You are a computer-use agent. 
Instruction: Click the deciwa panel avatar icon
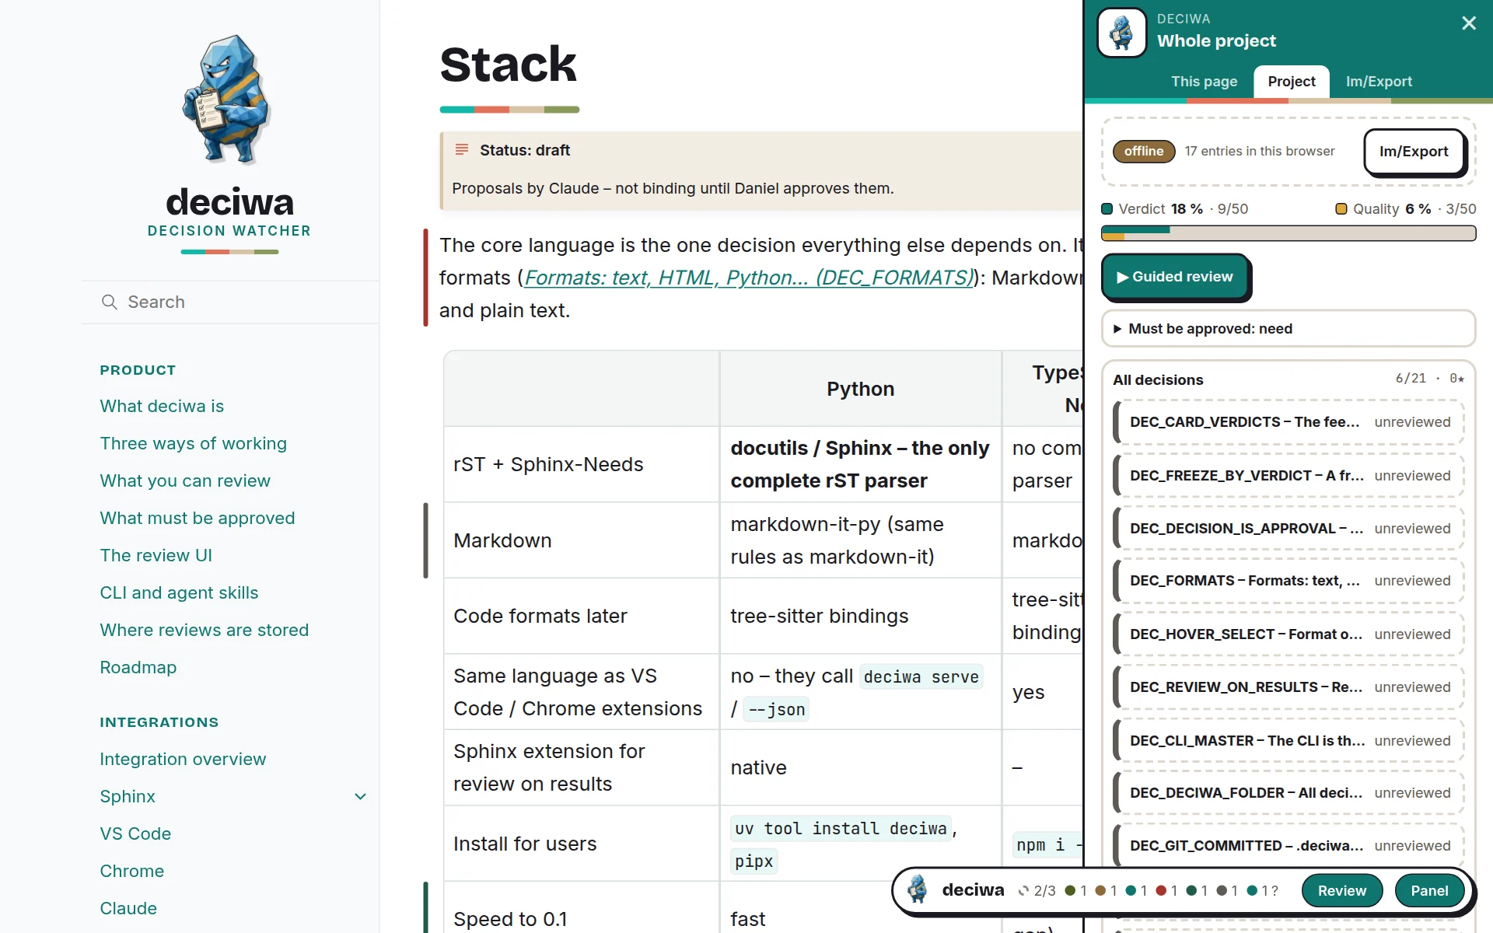click(1121, 33)
